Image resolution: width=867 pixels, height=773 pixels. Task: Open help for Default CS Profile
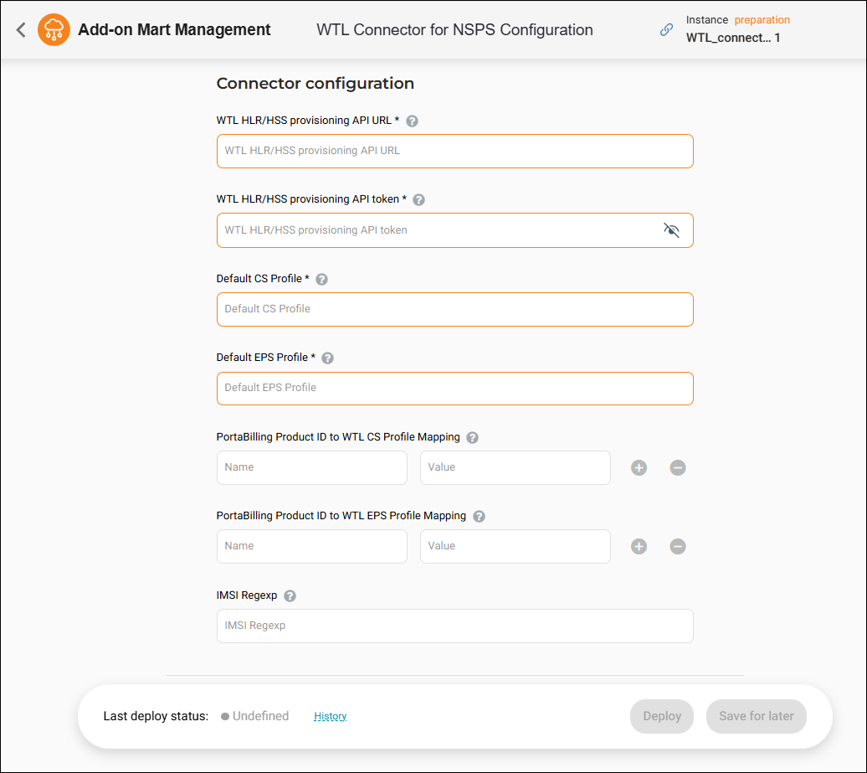point(322,280)
